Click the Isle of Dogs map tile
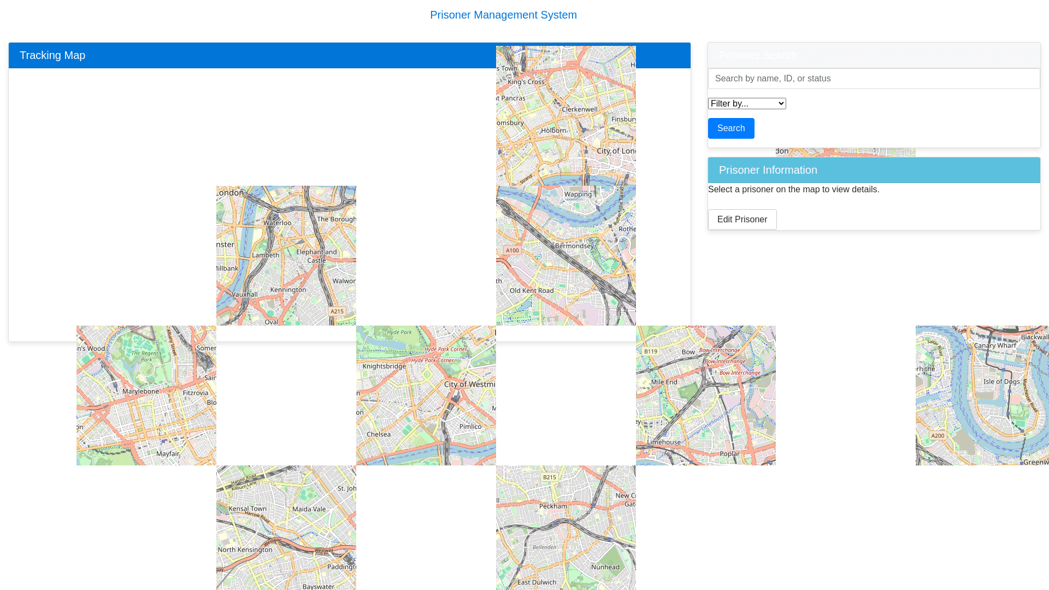Image resolution: width=1049 pixels, height=590 pixels. pos(982,396)
